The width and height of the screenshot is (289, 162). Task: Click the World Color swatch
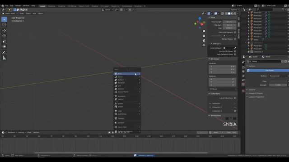pos(278,81)
